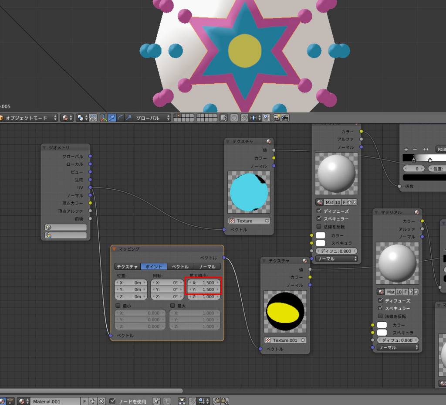The height and width of the screenshot is (405, 446).
Task: Toggle the snap magnet in 3D view header
Action: 244,118
